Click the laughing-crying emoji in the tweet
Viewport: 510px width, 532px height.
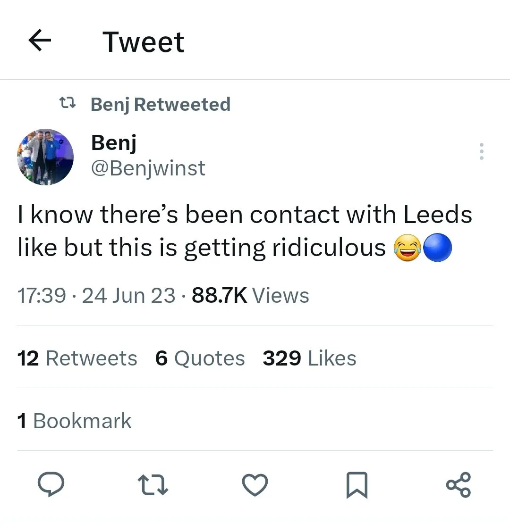[x=407, y=249]
